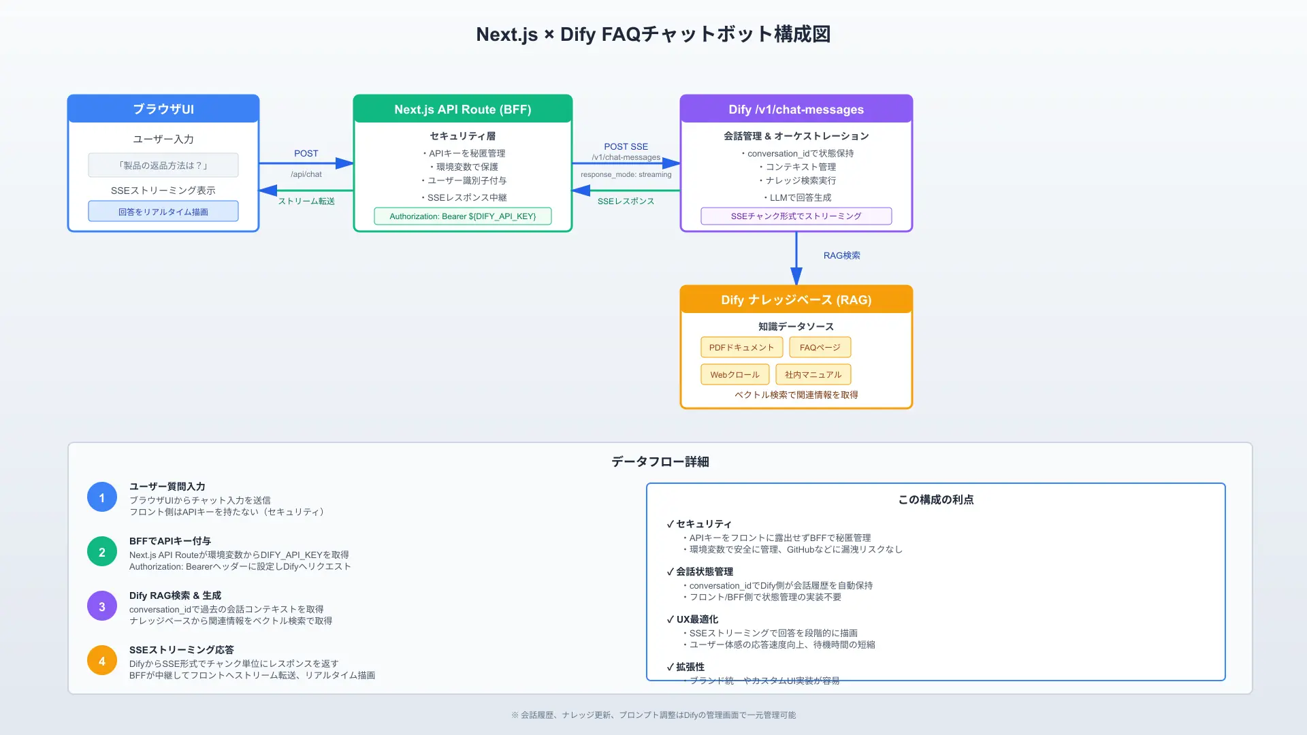Click the この構成の利点 heading
The height and width of the screenshot is (735, 1307).
pos(936,500)
